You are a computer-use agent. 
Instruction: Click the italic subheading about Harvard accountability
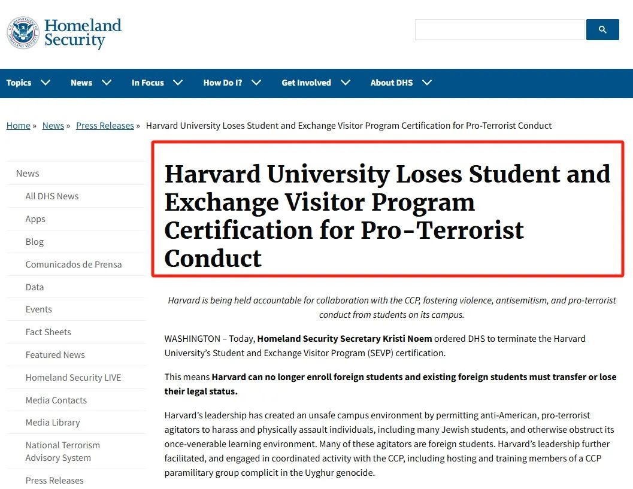click(x=392, y=308)
